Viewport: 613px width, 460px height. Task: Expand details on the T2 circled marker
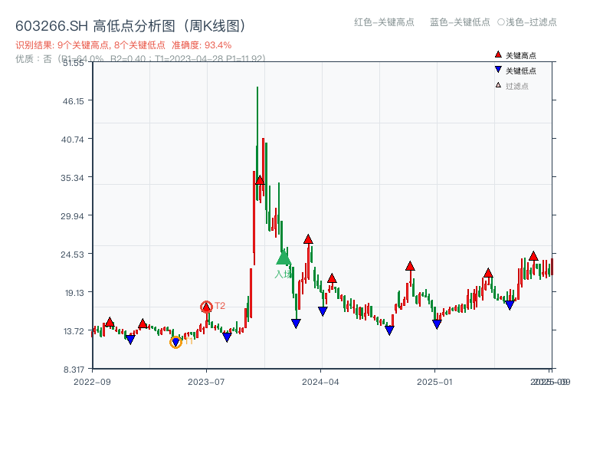pos(205,305)
